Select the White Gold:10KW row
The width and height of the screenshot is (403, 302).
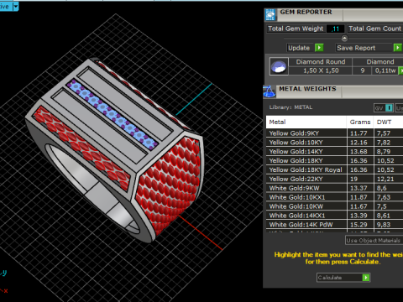[334, 206]
